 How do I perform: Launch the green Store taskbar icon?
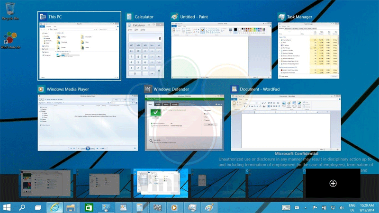pos(89,207)
